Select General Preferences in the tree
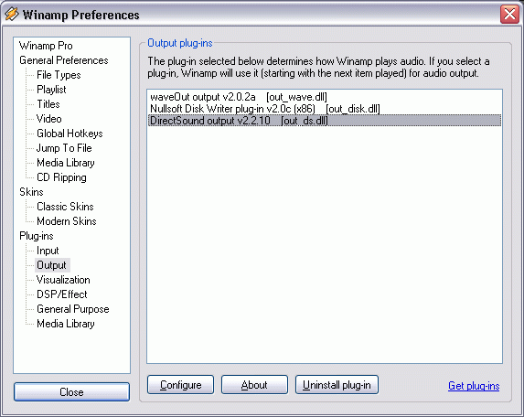Screen dimensions: 524x417 (64, 60)
